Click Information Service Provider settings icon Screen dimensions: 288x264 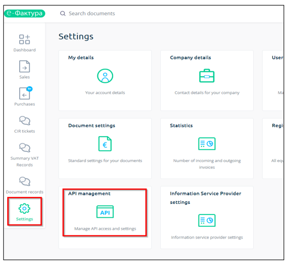[207, 220]
